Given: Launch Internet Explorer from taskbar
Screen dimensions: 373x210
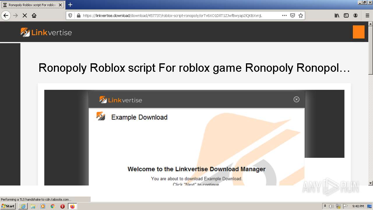Looking at the screenshot, I should [23, 206].
